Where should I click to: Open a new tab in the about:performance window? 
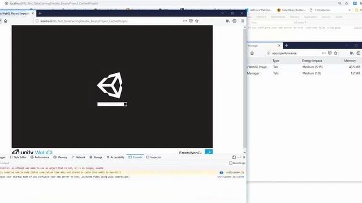[286, 46]
